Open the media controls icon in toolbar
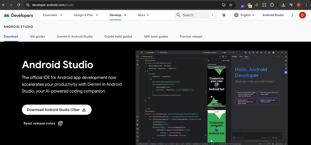The height and width of the screenshot is (145, 311). [291, 5]
